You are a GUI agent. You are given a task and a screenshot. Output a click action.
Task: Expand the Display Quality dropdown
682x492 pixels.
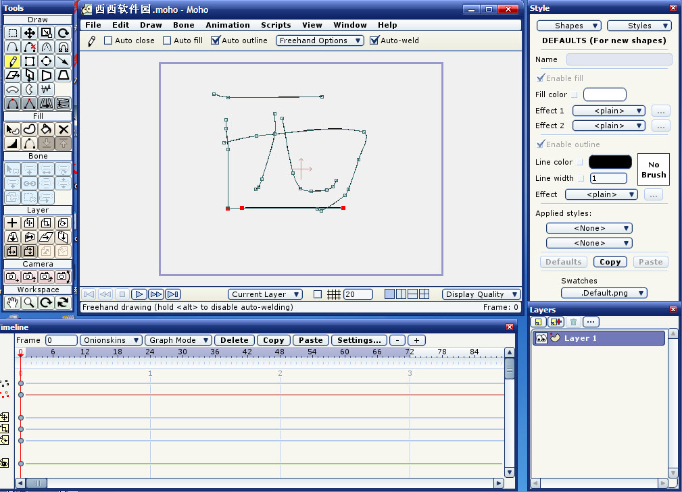(481, 294)
